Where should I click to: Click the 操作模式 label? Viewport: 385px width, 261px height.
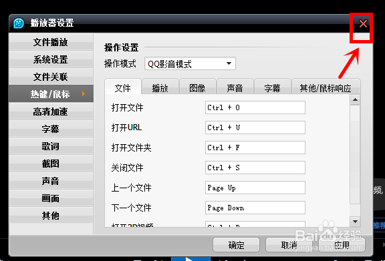click(x=120, y=64)
